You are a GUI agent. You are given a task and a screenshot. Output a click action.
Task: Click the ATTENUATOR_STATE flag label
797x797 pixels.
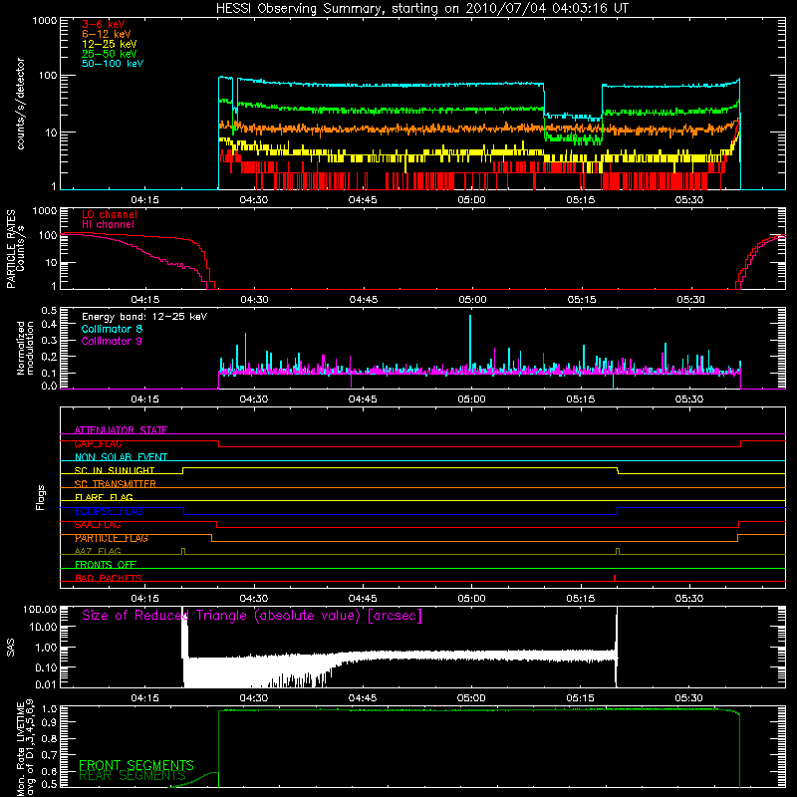tap(121, 430)
